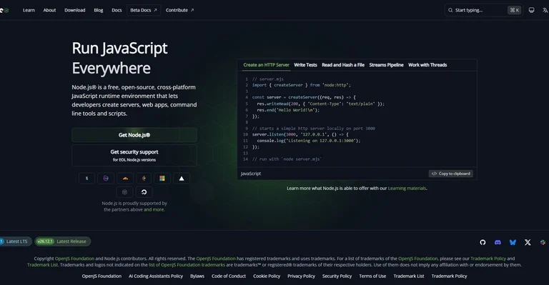Open the About nav item

coord(49,10)
